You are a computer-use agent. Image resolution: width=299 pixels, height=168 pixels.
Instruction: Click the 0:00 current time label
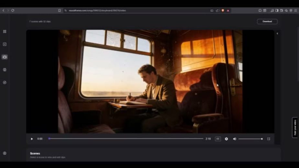[x=40, y=139]
